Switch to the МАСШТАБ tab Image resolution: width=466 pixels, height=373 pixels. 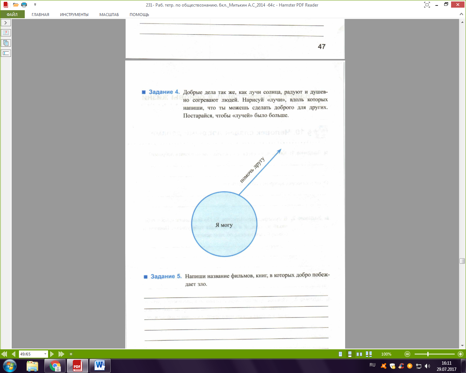click(109, 15)
